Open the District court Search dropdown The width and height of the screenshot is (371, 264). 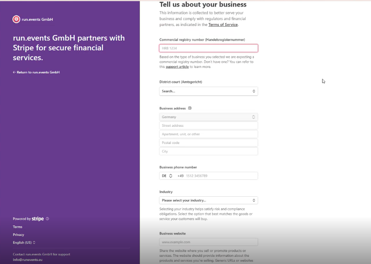click(208, 91)
